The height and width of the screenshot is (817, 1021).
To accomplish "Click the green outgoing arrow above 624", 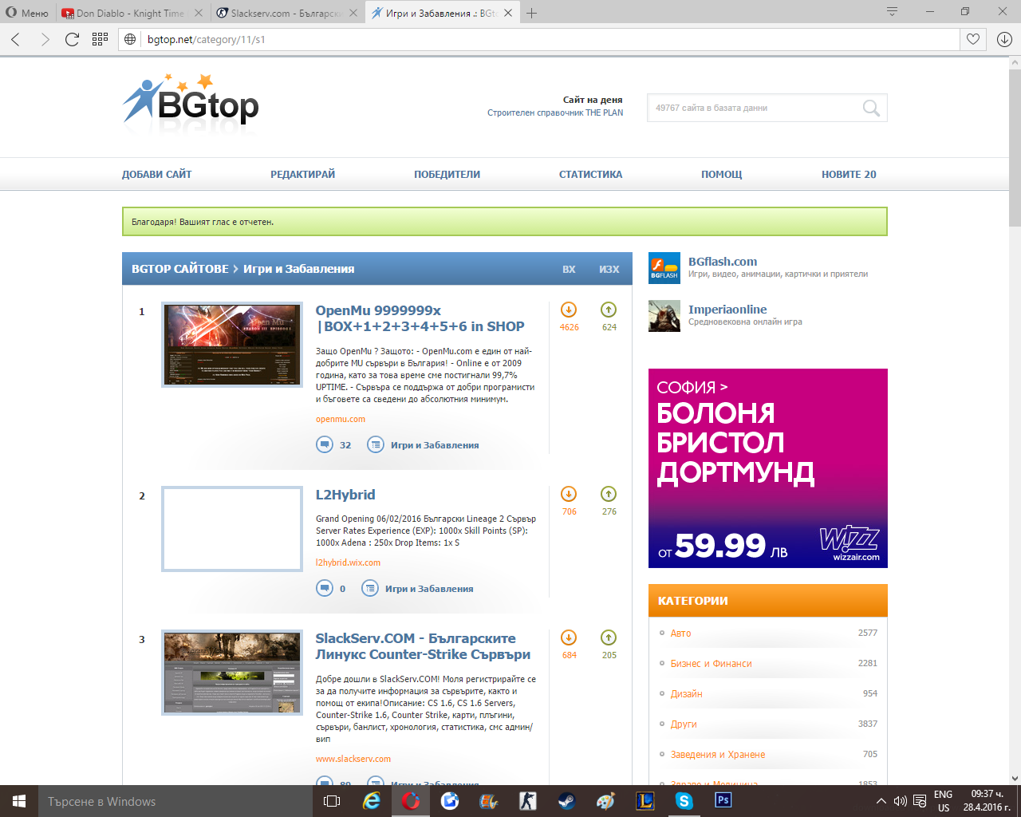I will pyautogui.click(x=609, y=310).
